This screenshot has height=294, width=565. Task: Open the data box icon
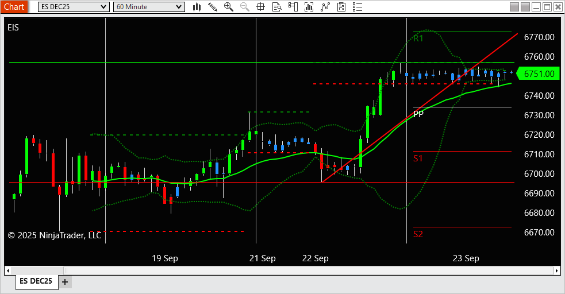[276, 7]
